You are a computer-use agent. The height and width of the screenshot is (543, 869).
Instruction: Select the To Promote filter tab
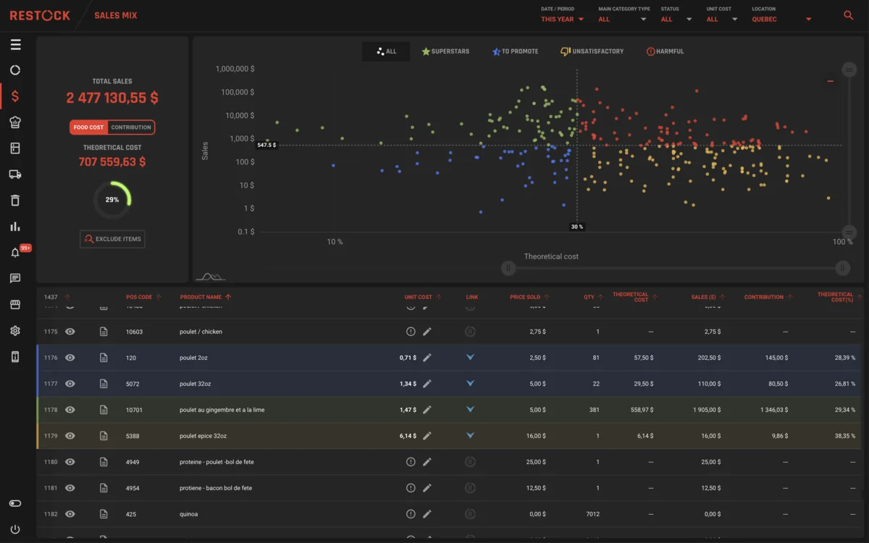pyautogui.click(x=515, y=51)
